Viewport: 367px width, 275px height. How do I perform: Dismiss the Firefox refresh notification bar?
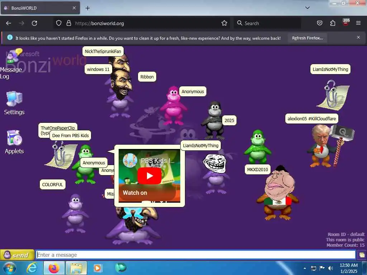coord(358,37)
